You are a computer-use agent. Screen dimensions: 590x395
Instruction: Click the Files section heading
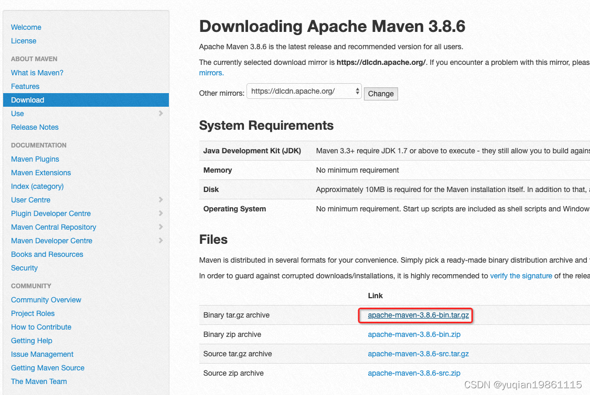pos(213,240)
